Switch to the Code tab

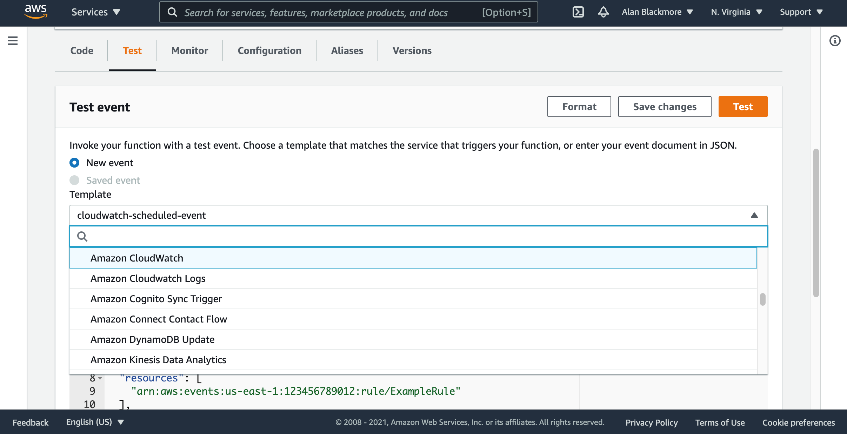point(82,51)
